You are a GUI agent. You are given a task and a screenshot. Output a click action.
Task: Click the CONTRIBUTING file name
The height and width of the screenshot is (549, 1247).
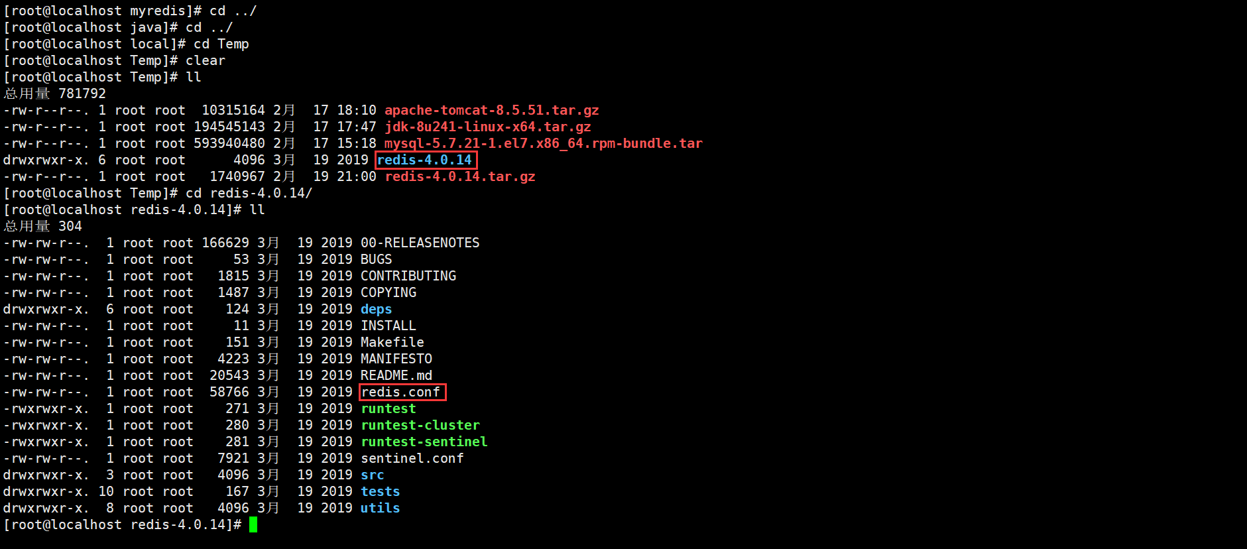408,276
